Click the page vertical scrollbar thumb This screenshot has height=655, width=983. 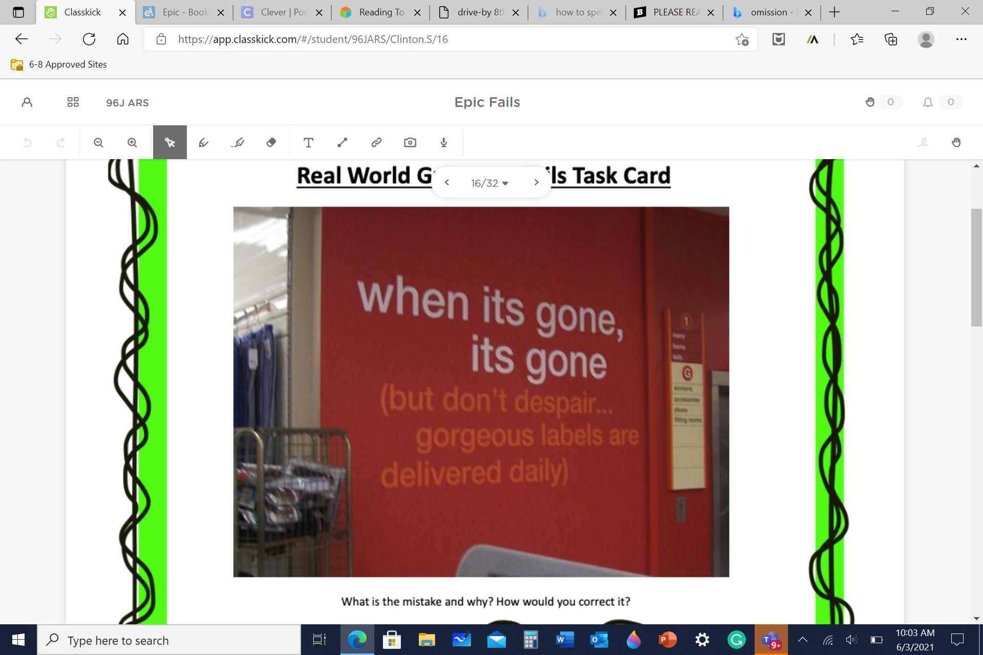tap(976, 267)
